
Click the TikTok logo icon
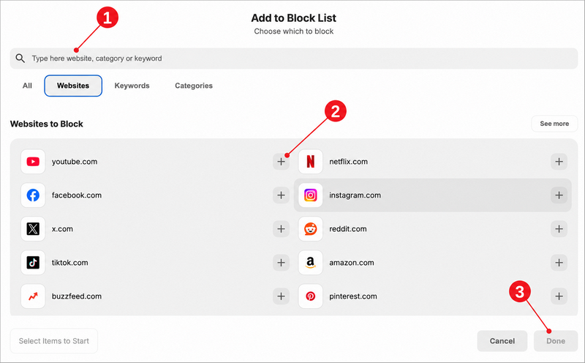pyautogui.click(x=33, y=263)
